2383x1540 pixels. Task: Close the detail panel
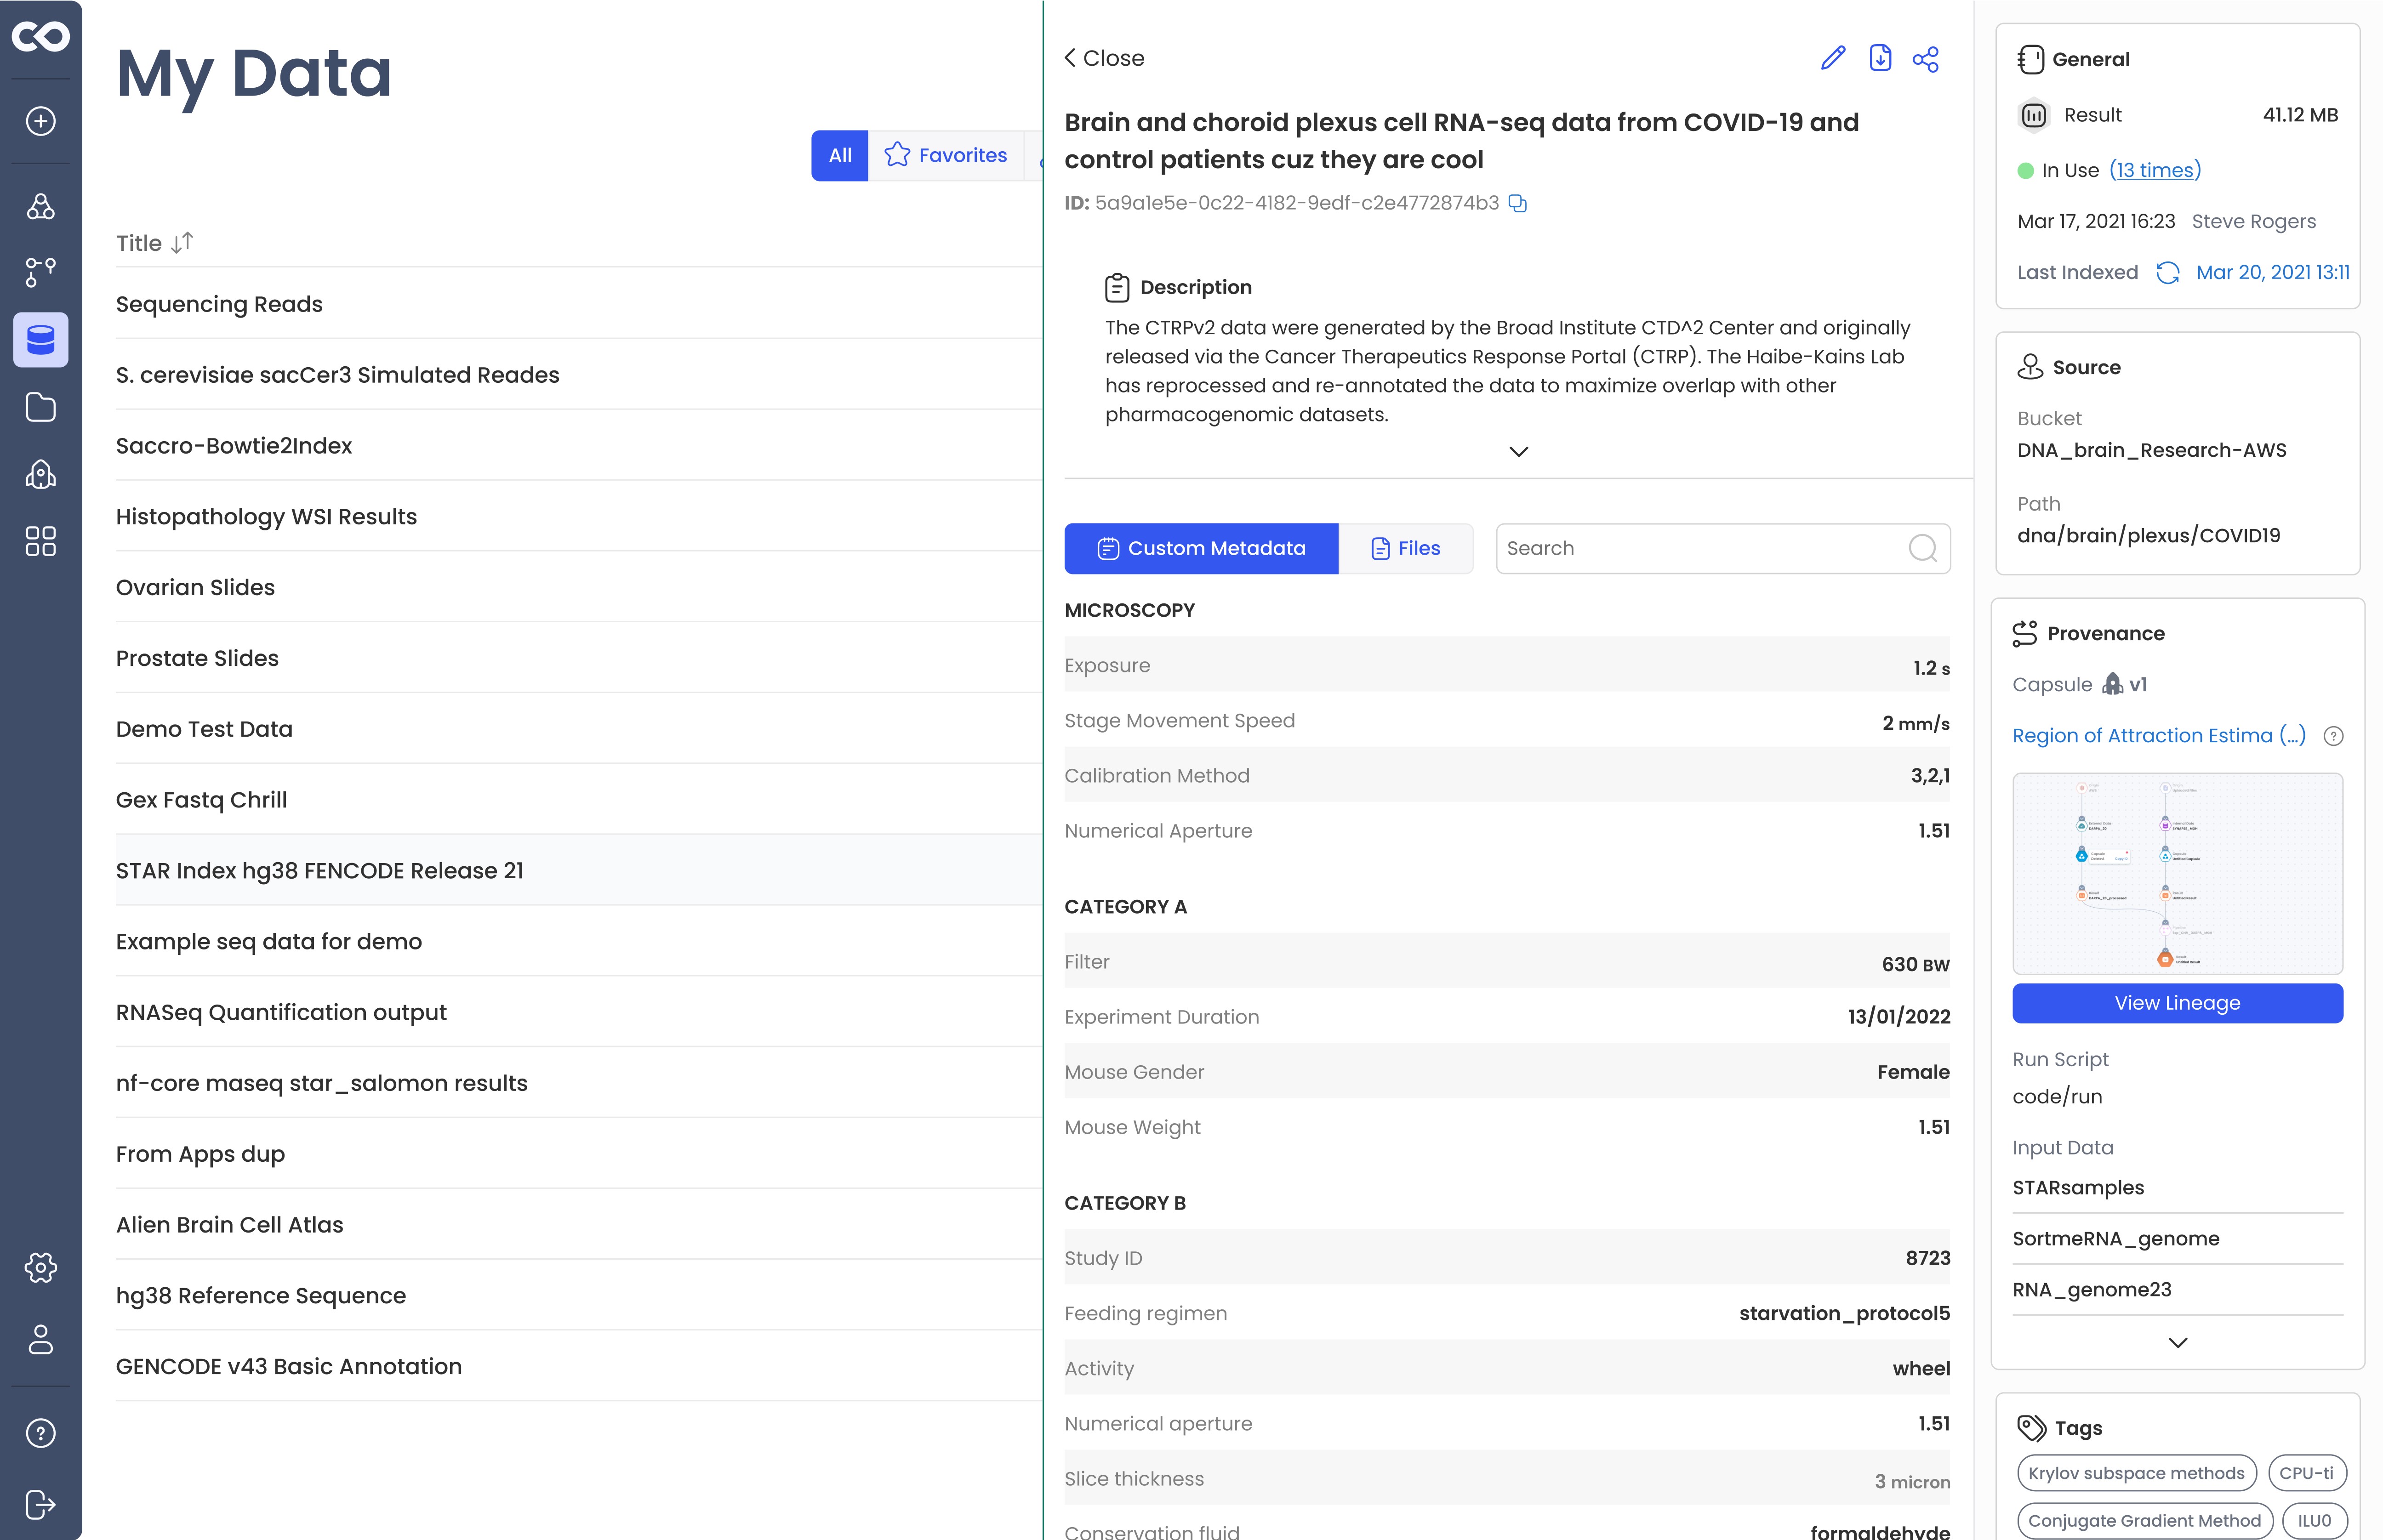tap(1104, 58)
